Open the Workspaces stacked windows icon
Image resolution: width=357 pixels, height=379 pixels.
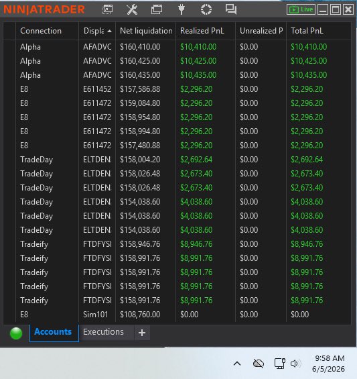pos(157,9)
